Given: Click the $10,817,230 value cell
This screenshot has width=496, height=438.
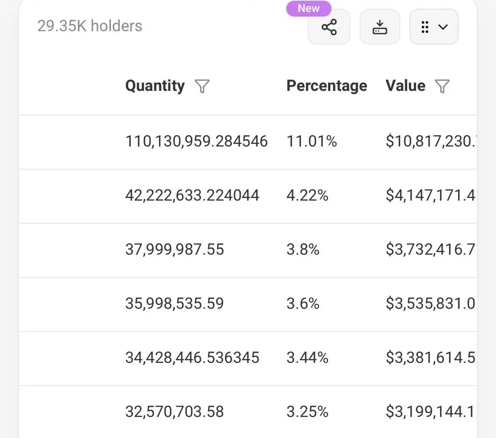Looking at the screenshot, I should point(430,141).
